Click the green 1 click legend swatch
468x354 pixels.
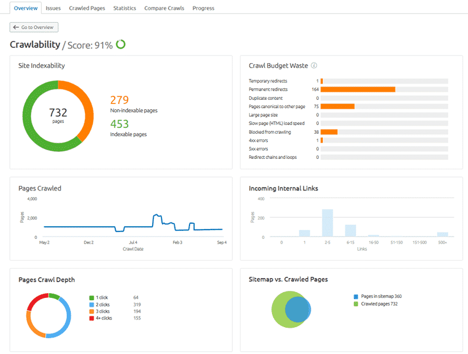(92, 297)
